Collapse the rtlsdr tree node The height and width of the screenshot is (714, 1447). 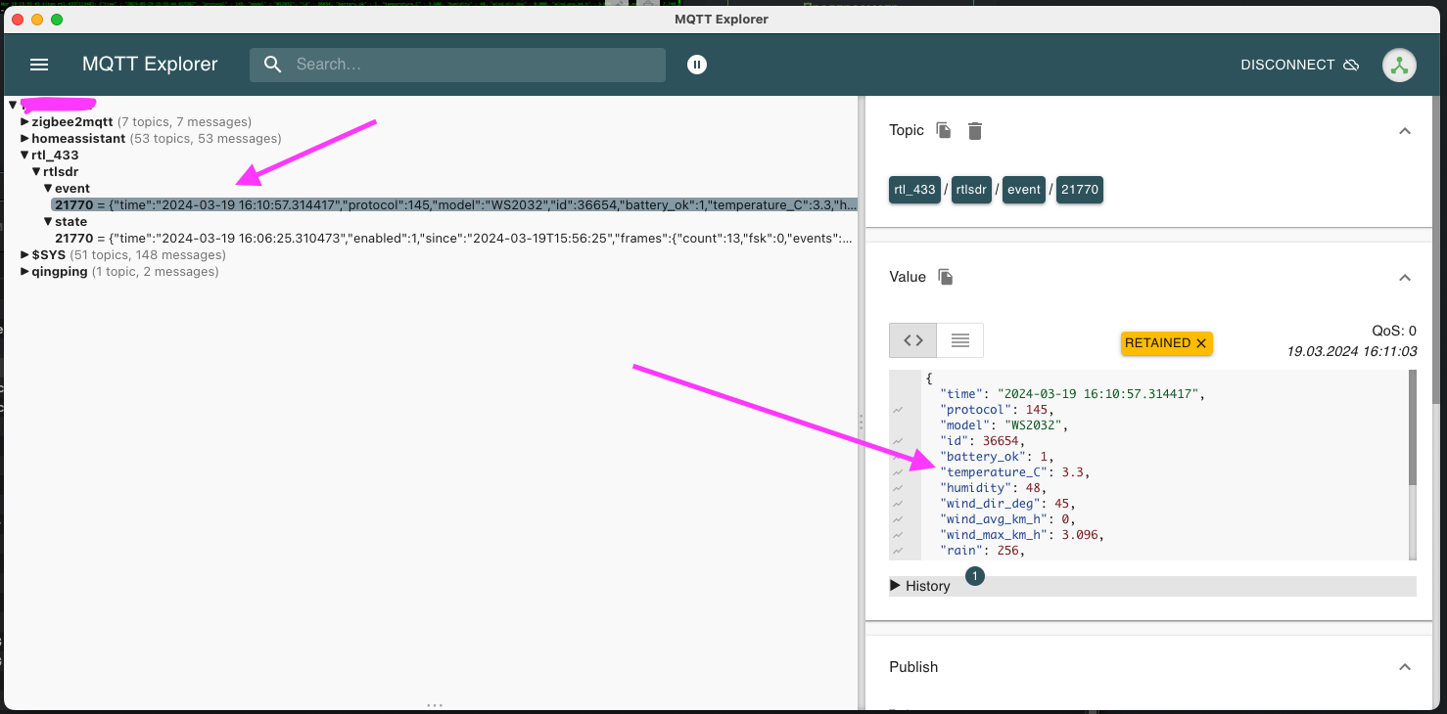pyautogui.click(x=37, y=172)
